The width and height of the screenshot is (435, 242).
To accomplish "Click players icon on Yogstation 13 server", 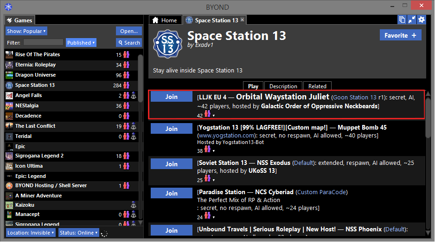I will coord(207,149).
